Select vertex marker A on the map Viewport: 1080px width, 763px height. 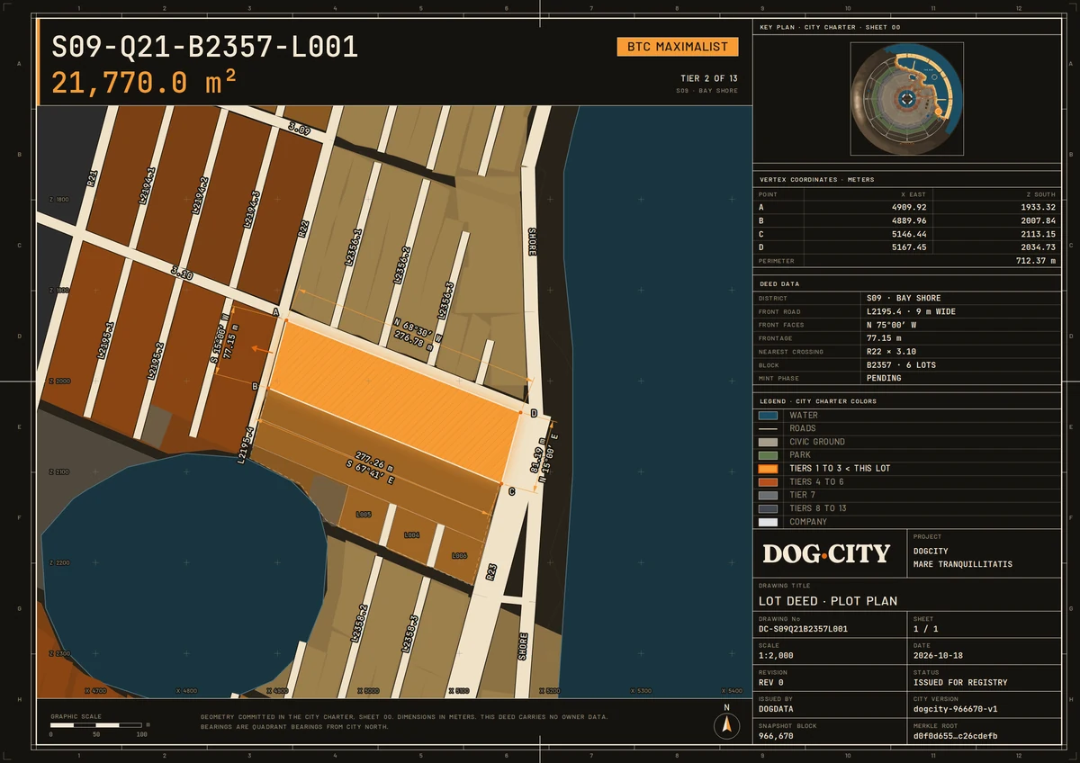point(286,321)
